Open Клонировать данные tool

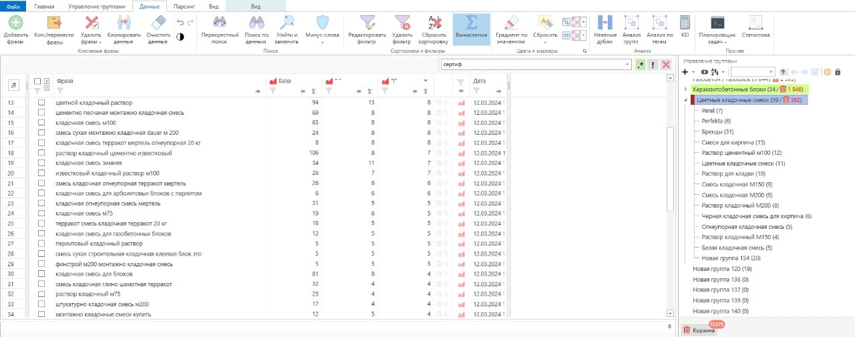(x=123, y=24)
